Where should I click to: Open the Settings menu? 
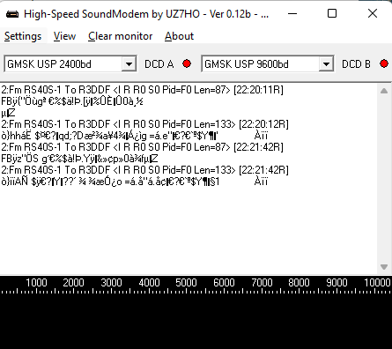[23, 36]
